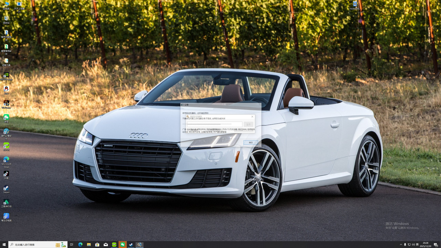Launch Edge from the taskbar

pyautogui.click(x=80, y=245)
